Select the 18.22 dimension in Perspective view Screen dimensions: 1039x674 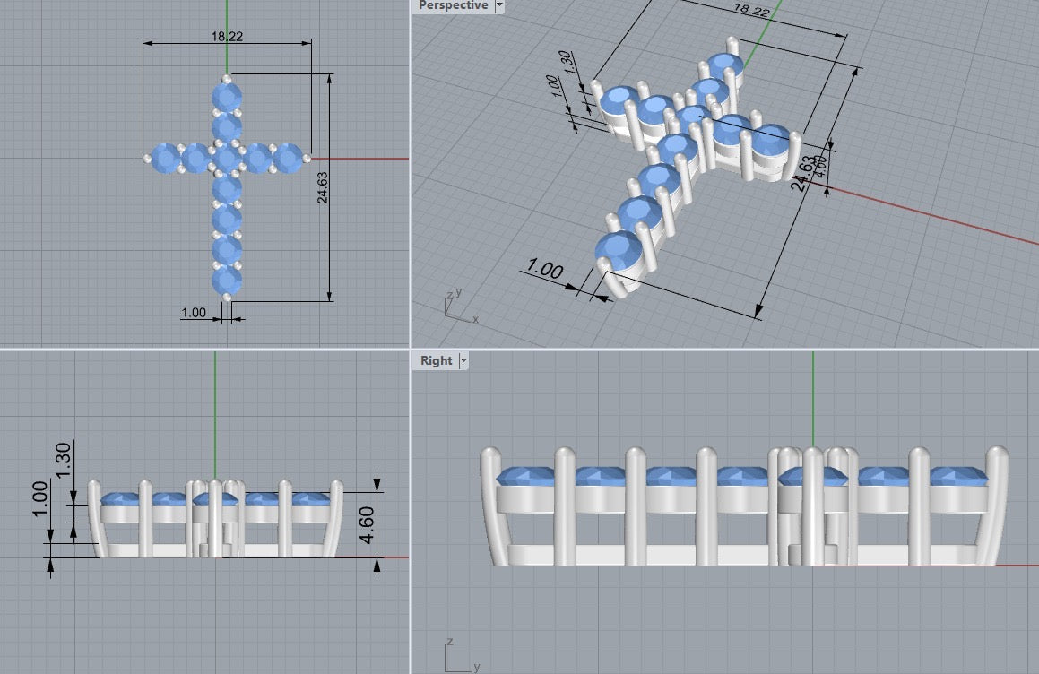point(749,10)
